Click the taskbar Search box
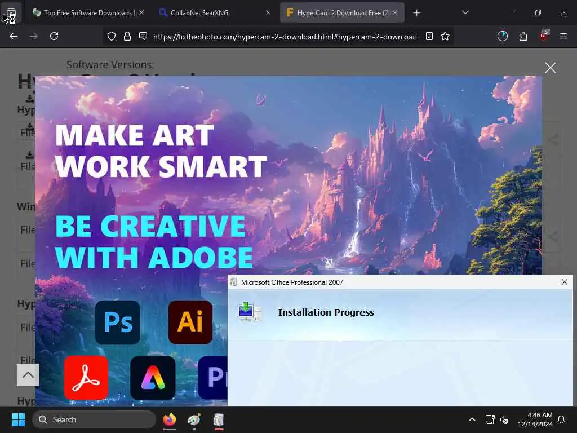This screenshot has width=577, height=433. pyautogui.click(x=94, y=419)
